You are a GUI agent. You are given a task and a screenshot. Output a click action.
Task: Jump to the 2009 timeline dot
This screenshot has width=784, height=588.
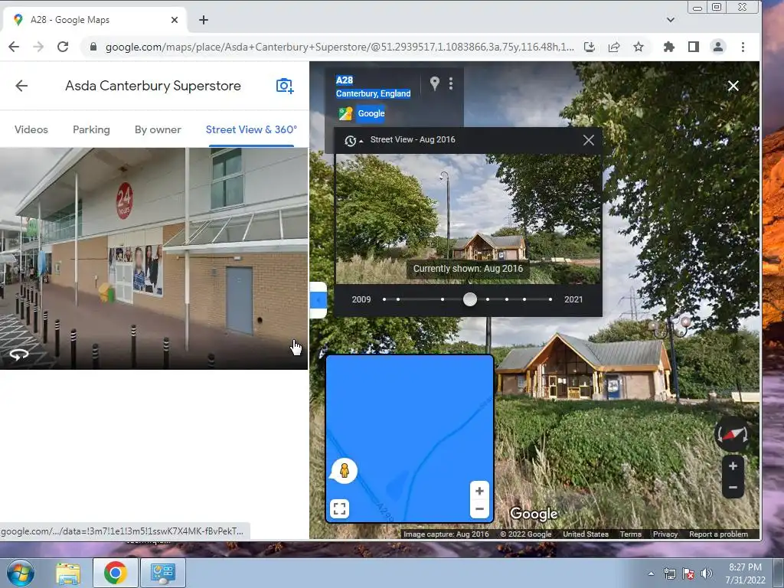384,299
